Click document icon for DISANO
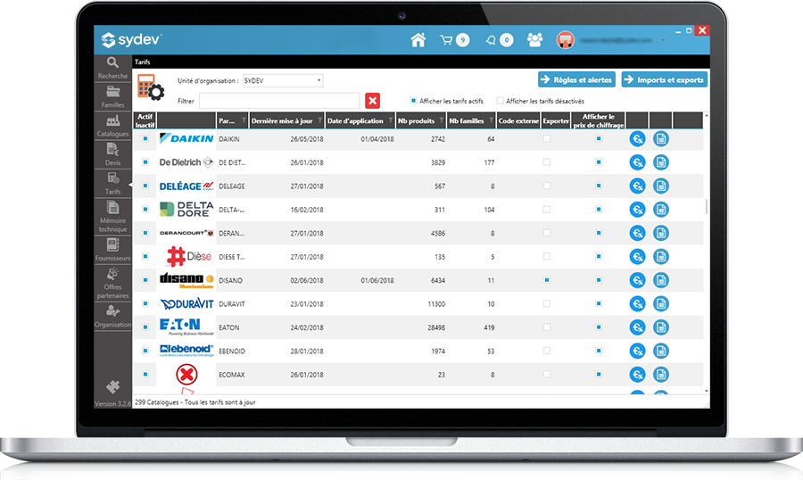 tap(661, 280)
